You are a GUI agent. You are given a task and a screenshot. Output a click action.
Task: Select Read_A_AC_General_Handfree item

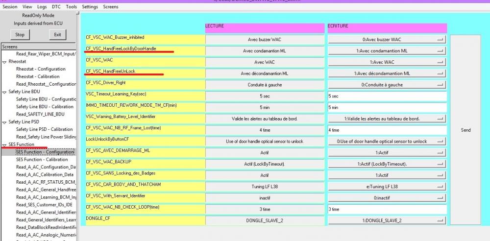[46, 190]
